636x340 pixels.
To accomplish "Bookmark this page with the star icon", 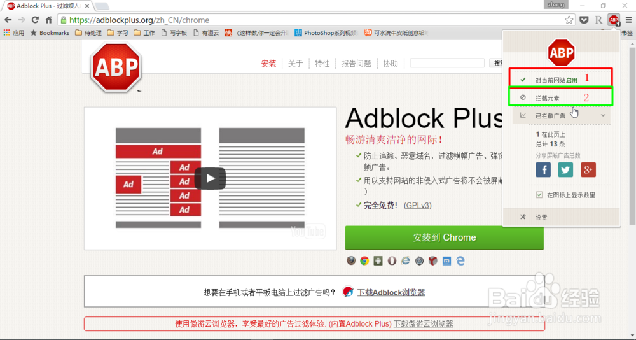I will pos(569,20).
